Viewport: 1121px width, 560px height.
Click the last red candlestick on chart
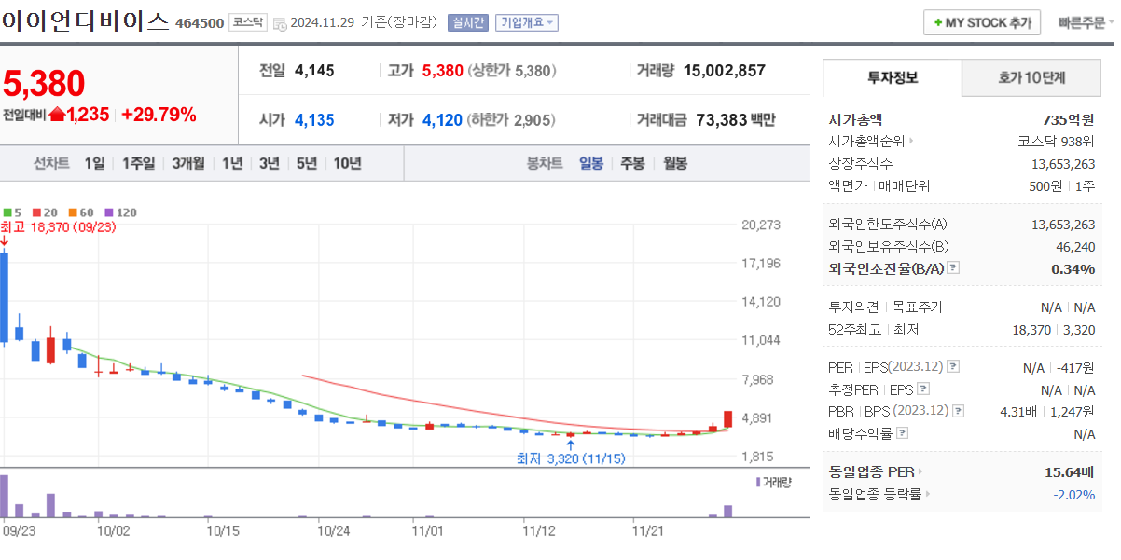click(x=727, y=418)
